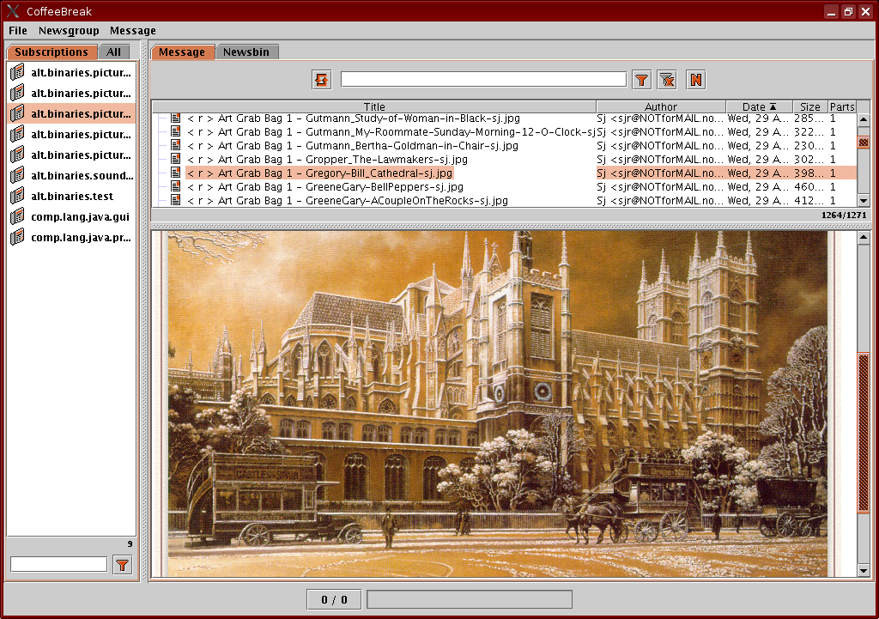Image resolution: width=879 pixels, height=619 pixels.
Task: Click message icon of Gutmann_My-Roommate row
Action: click(175, 131)
